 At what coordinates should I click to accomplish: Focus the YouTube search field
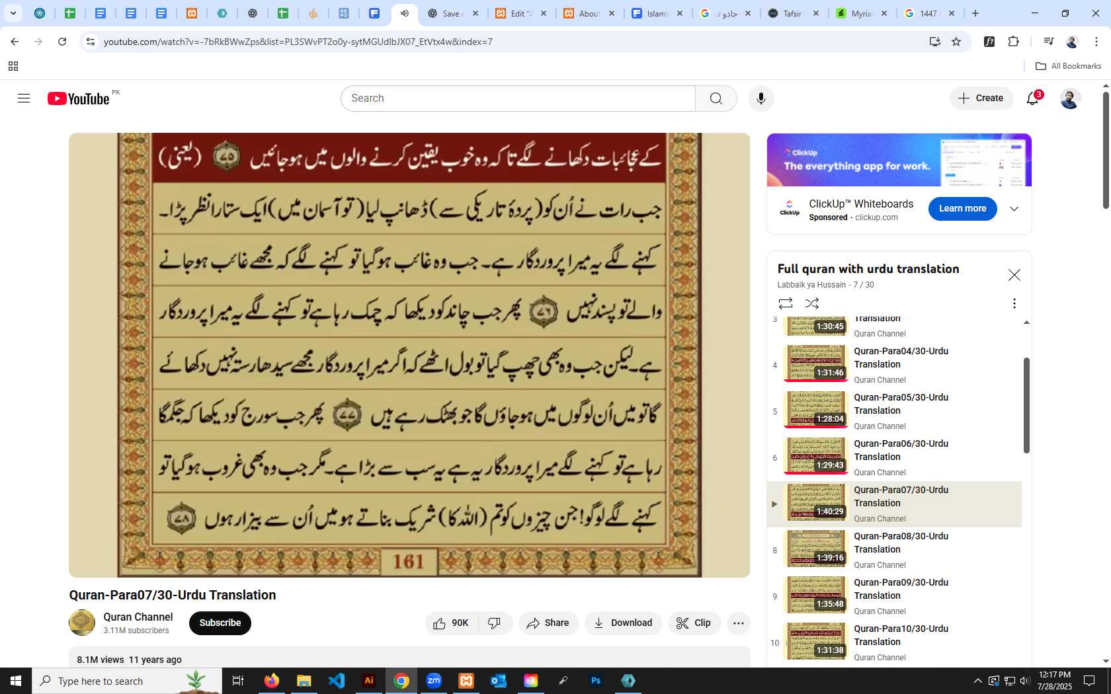518,98
